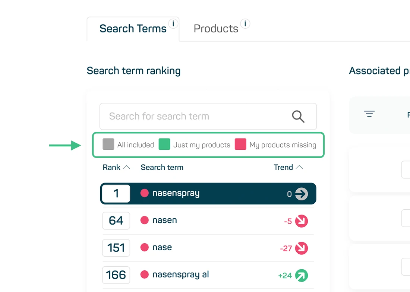
Task: Click the flat trend arrow for nasenspray
Action: click(302, 194)
